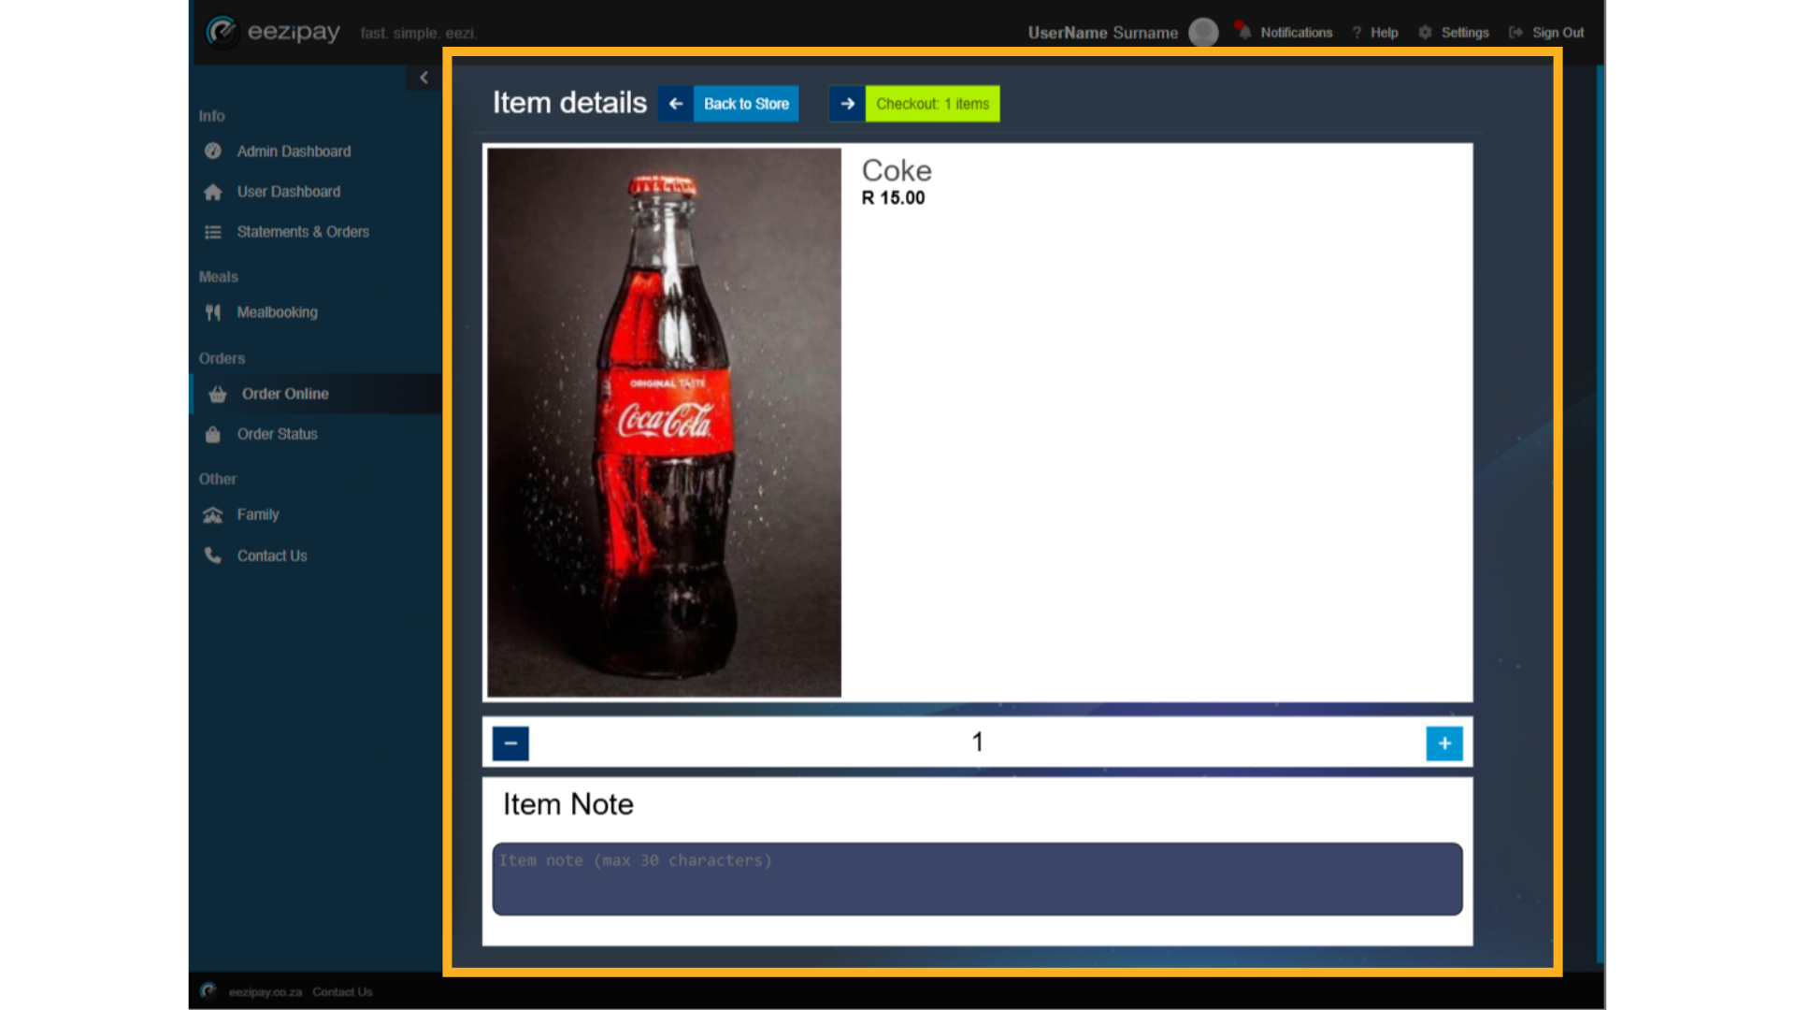Click the User Dashboard home icon
This screenshot has height=1010, width=1795.
coord(213,192)
